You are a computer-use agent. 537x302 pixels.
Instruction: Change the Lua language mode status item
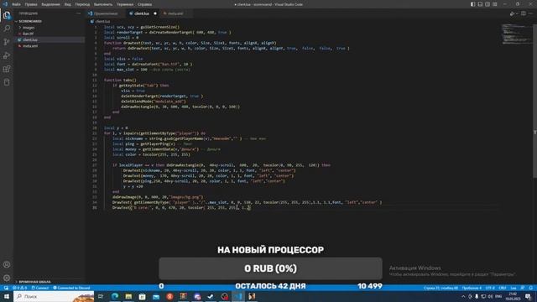click(514, 288)
